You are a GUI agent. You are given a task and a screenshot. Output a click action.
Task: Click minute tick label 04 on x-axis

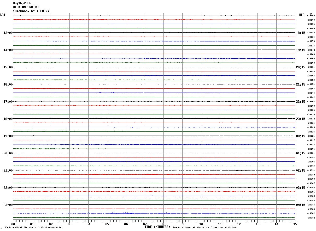[x=88, y=224]
